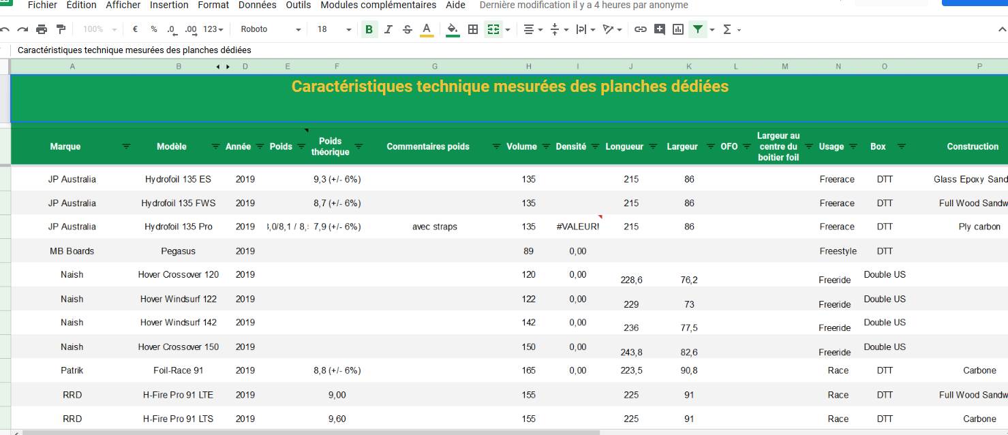Toggle strikethrough formatting

pos(408,29)
